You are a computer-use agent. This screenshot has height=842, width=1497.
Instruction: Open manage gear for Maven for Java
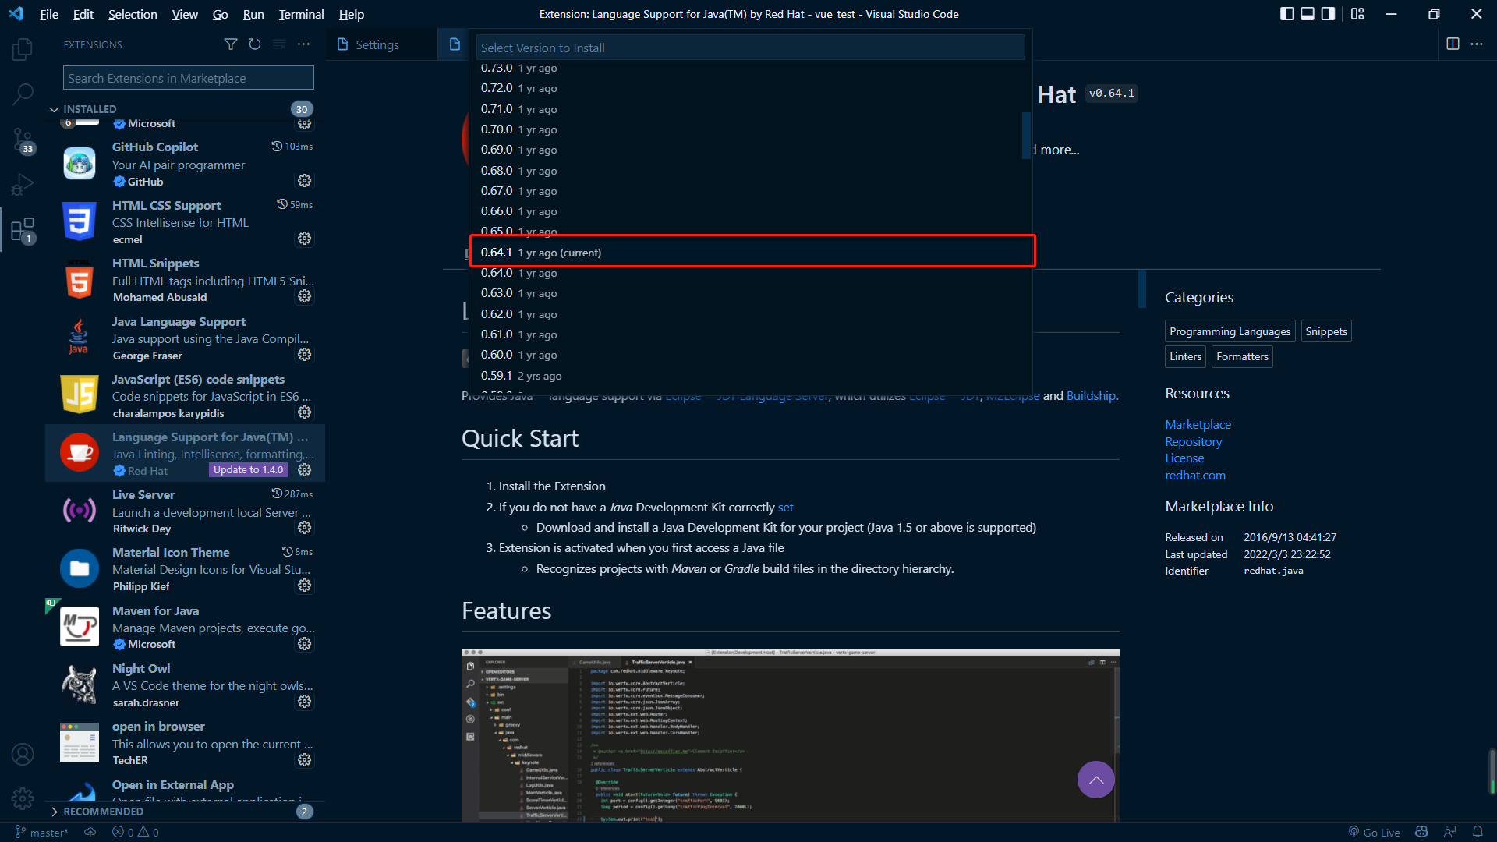(x=305, y=644)
